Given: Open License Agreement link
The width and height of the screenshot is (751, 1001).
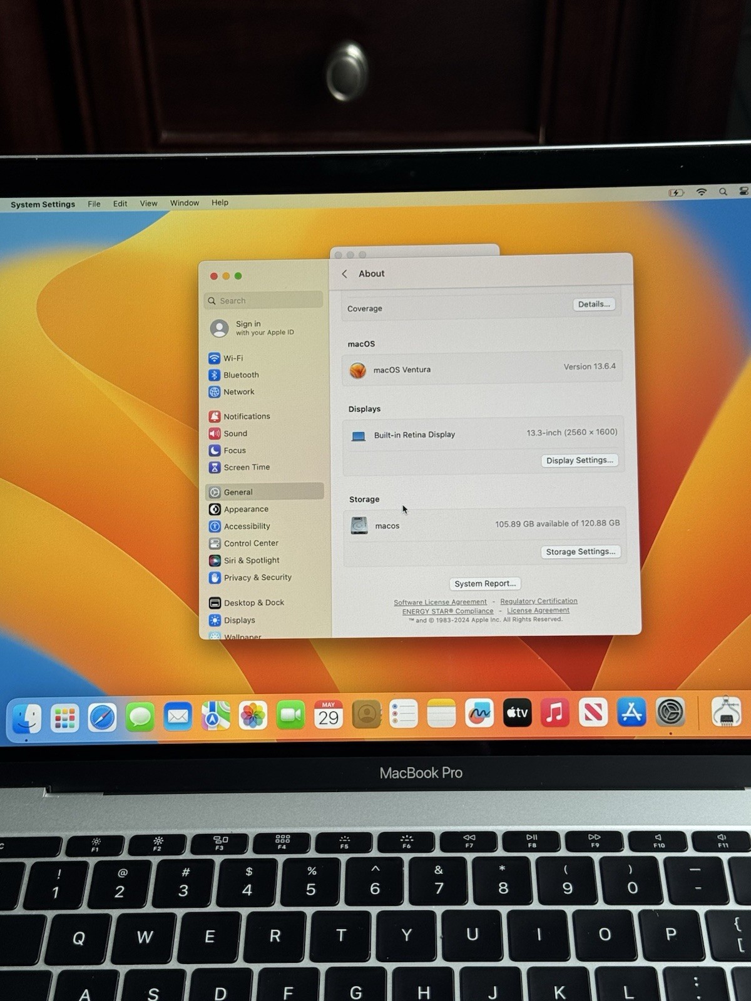Looking at the screenshot, I should [x=538, y=611].
